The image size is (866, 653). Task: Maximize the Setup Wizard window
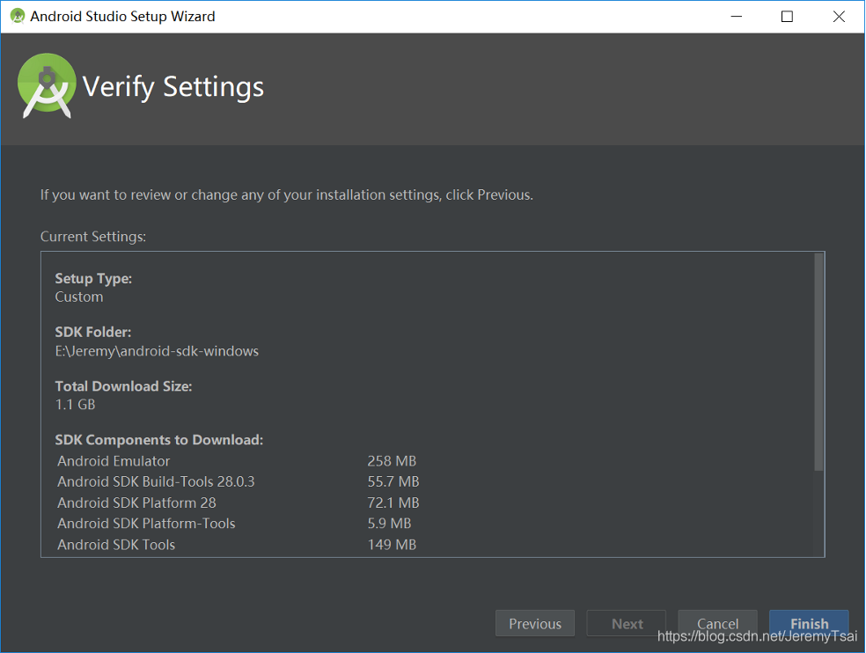(x=787, y=16)
